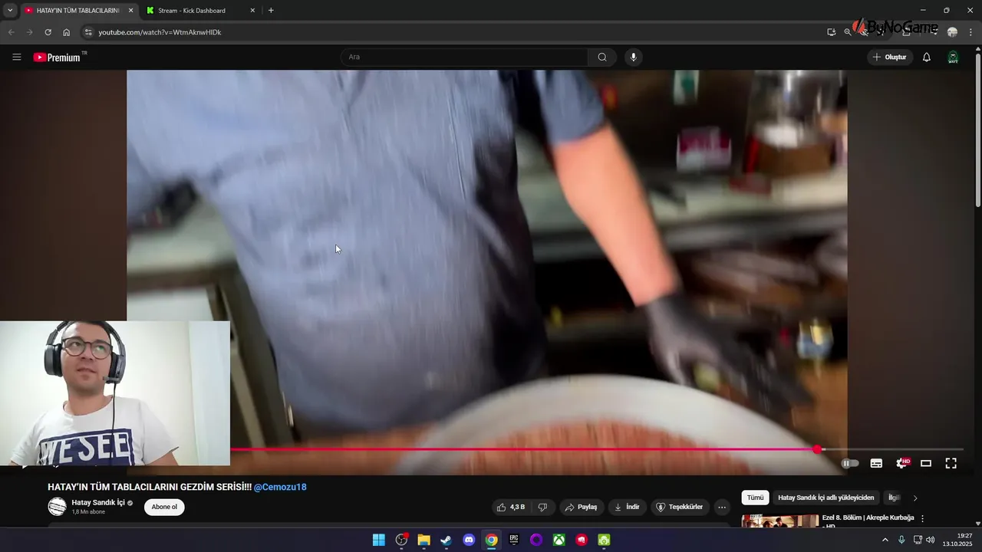
Task: Open the volume speaker icon in system tray
Action: [x=931, y=540]
